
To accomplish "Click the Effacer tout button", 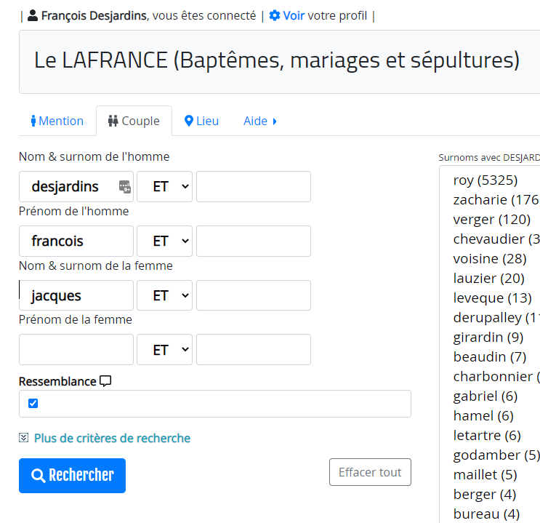I will 370,472.
